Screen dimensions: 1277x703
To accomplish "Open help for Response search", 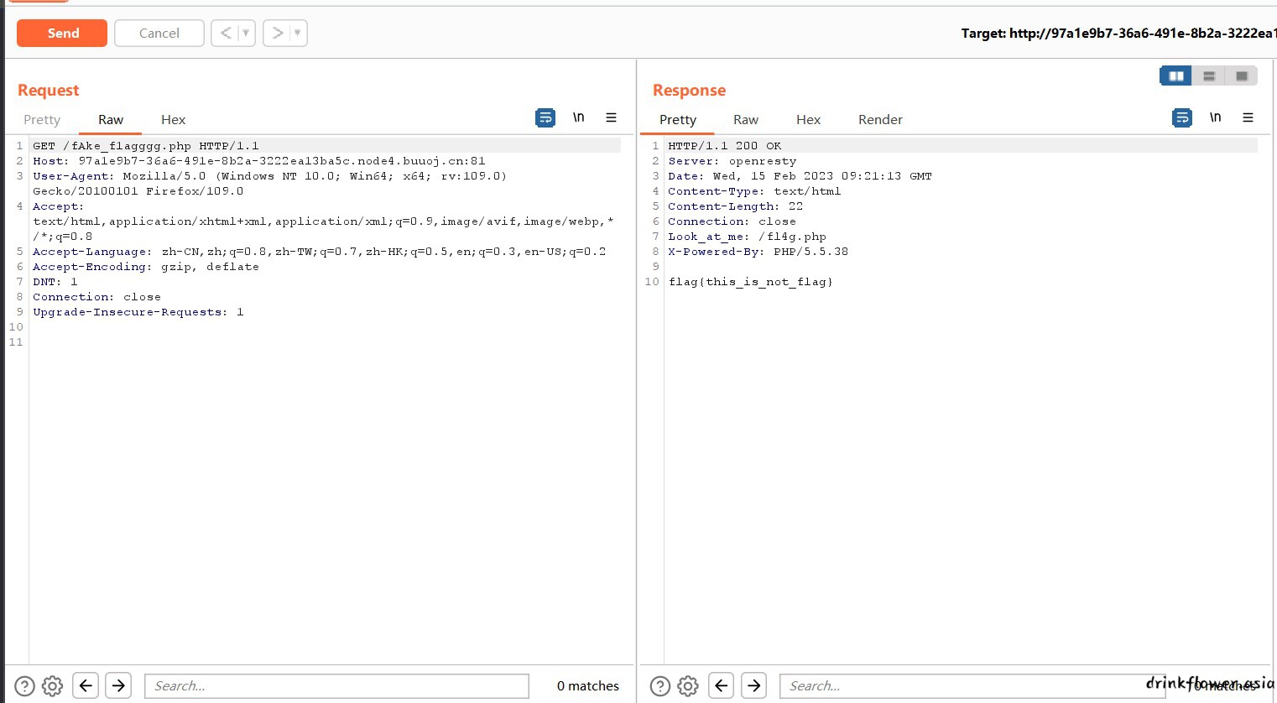I will [x=660, y=686].
